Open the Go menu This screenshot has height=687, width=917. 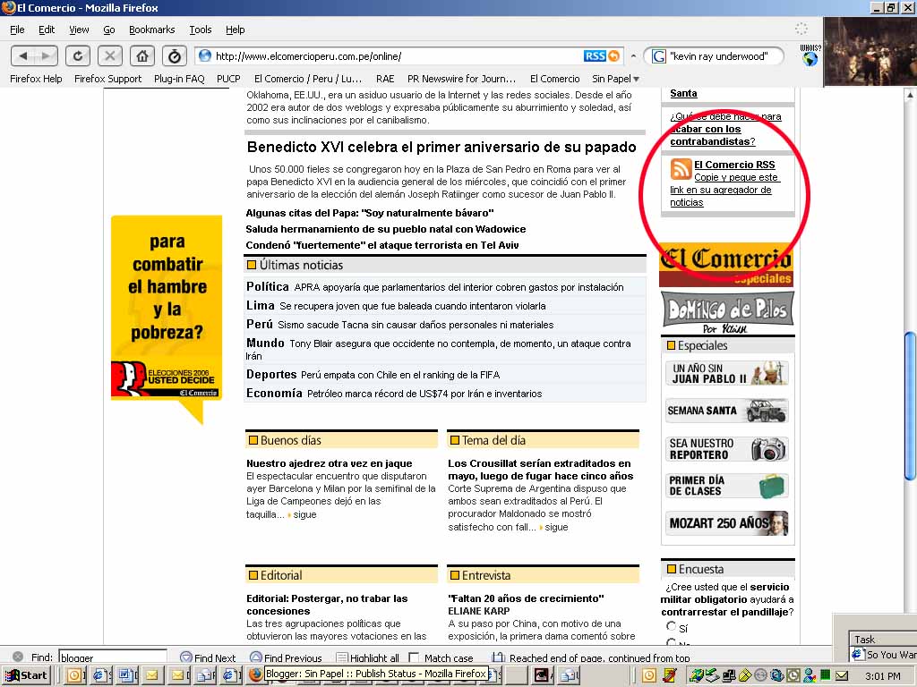108,30
